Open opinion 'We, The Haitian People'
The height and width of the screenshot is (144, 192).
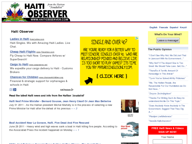pos(167,86)
